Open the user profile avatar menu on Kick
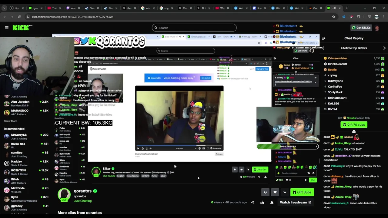 click(x=377, y=28)
